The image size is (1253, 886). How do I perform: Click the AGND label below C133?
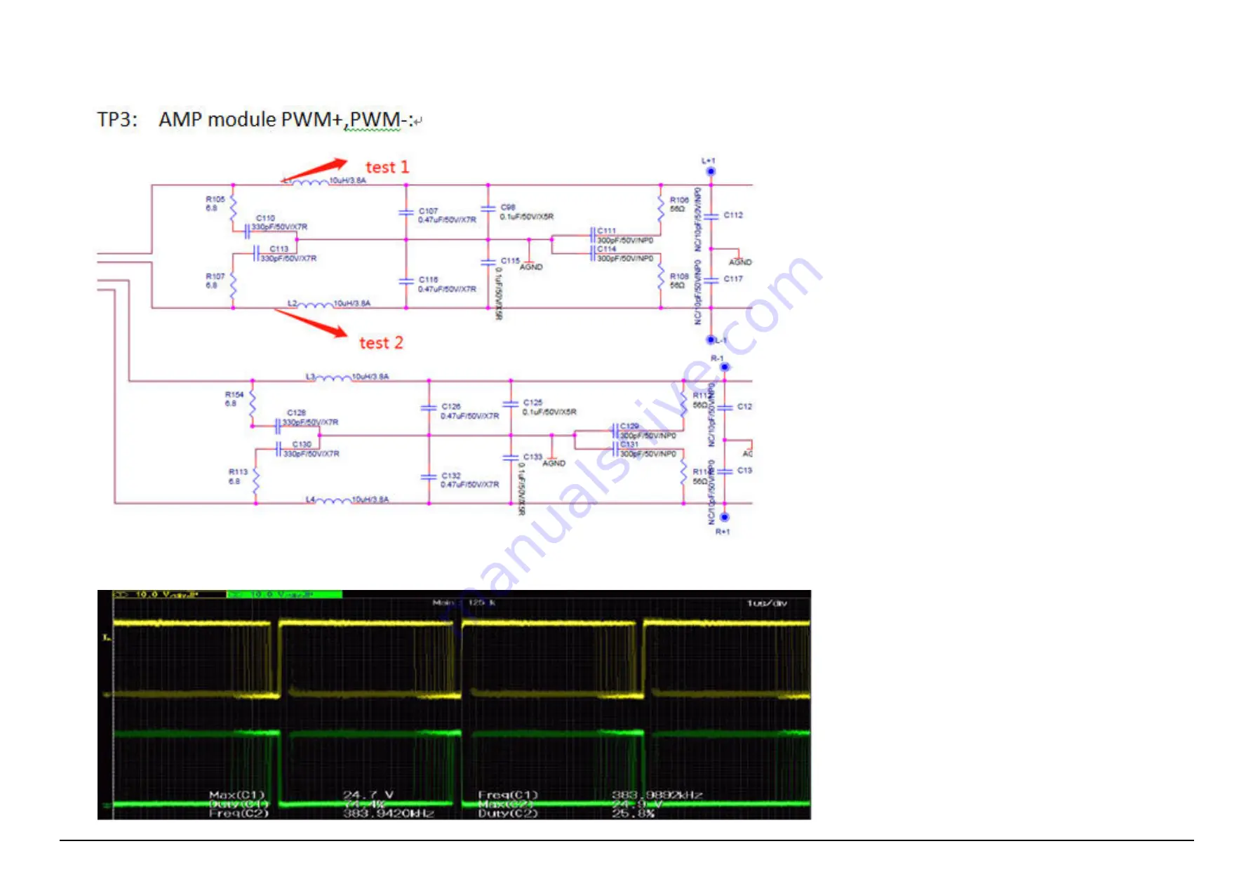[554, 464]
